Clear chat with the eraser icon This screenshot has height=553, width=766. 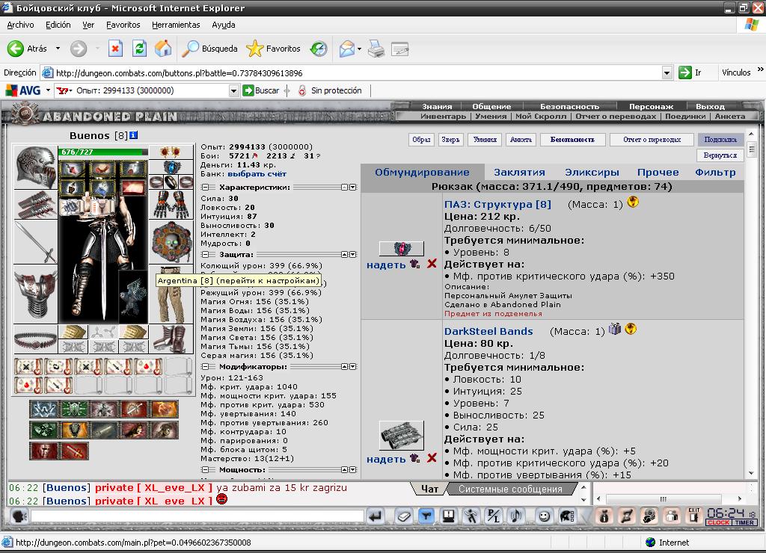(x=403, y=516)
